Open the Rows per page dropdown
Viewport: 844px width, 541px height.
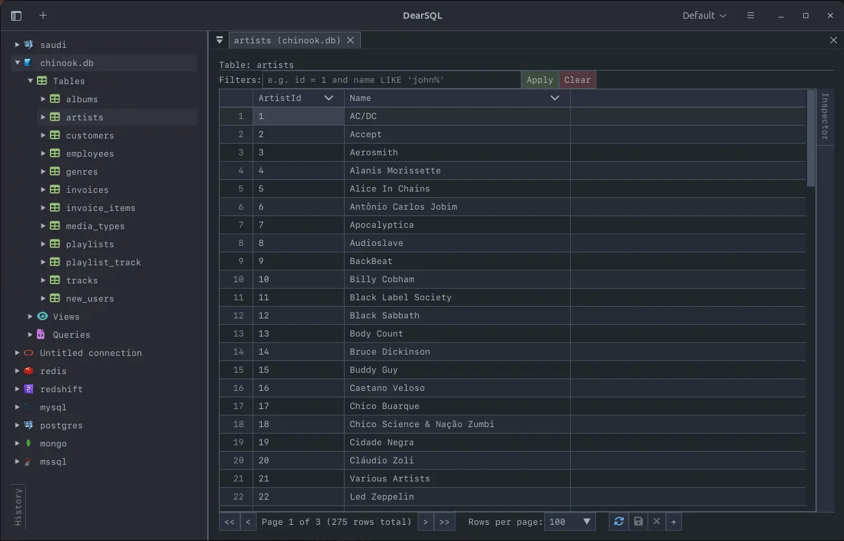point(570,522)
